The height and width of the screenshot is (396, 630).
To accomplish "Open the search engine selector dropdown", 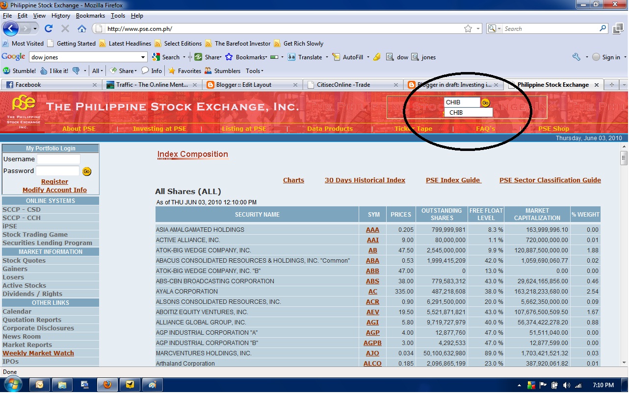I will (494, 28).
